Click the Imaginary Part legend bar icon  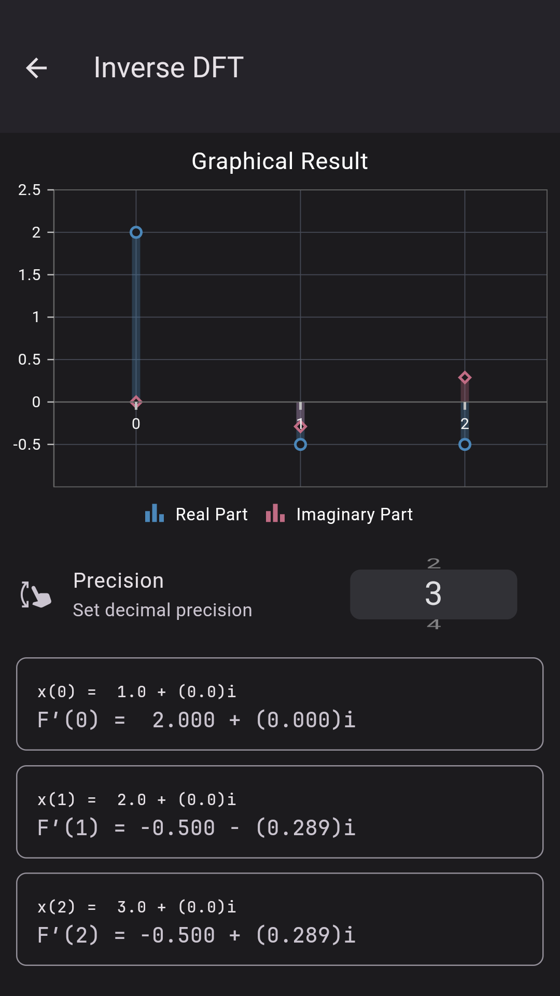point(275,514)
